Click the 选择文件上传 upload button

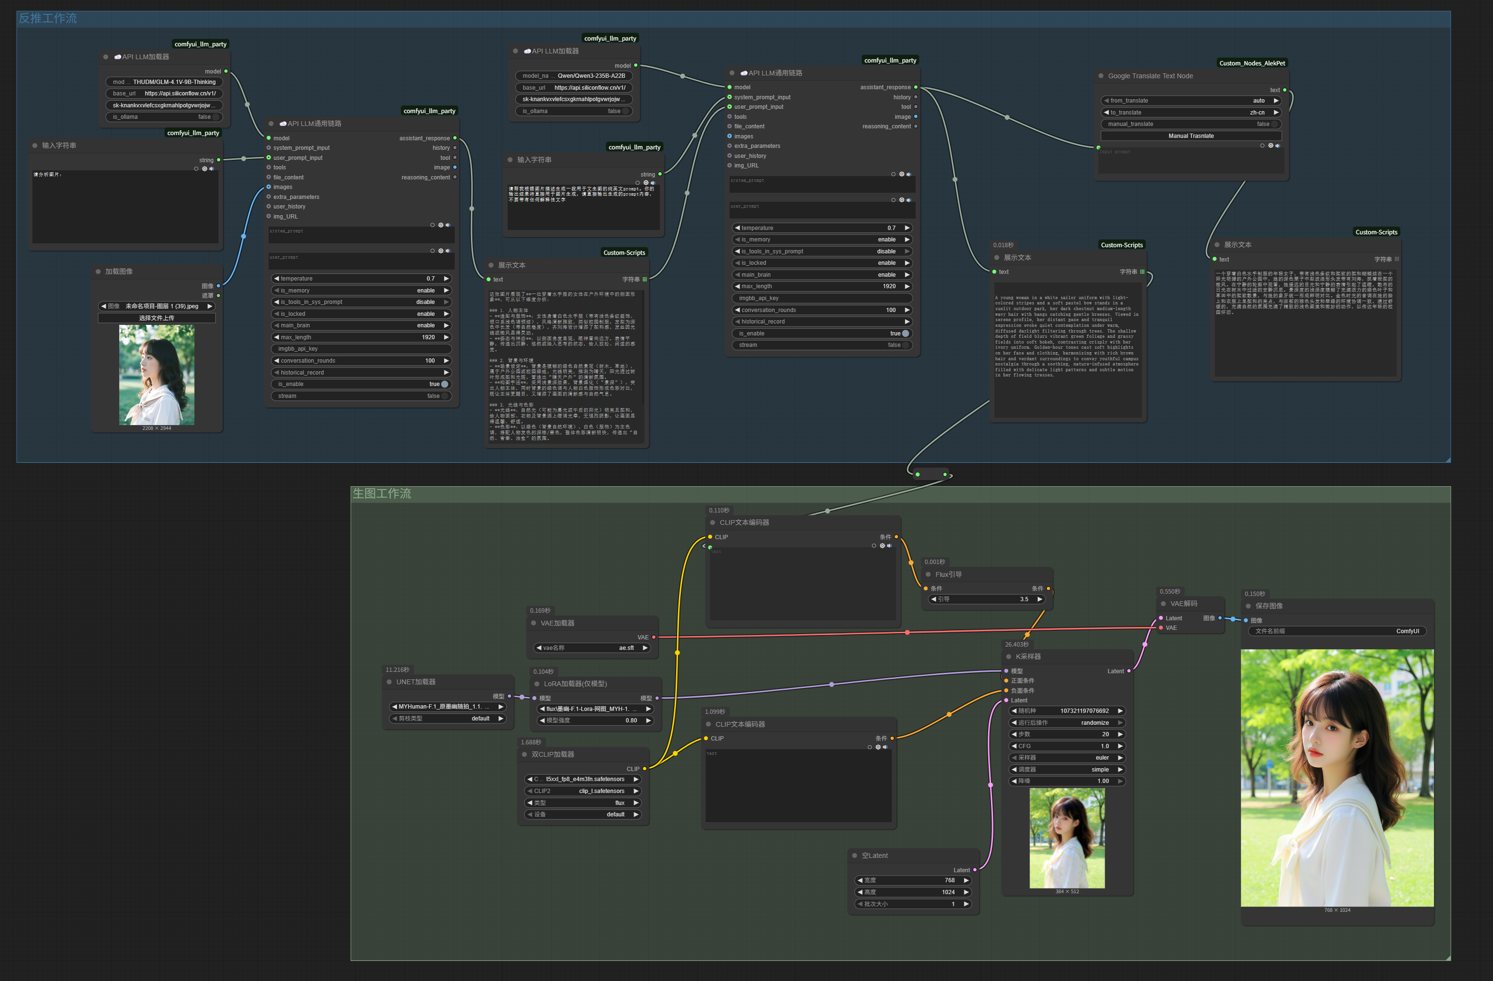tap(156, 318)
